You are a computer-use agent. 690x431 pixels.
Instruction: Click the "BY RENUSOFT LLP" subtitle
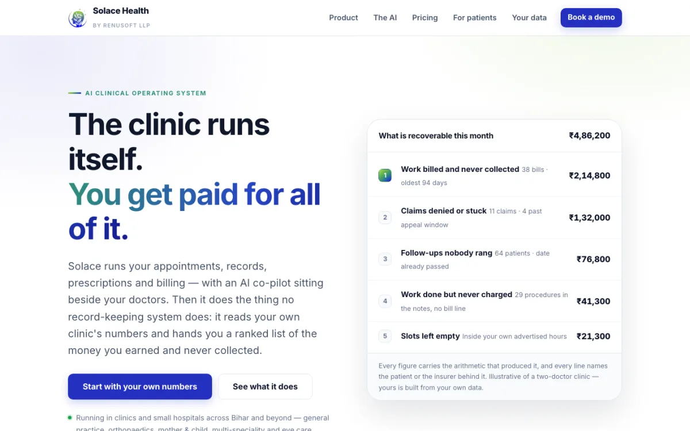(121, 25)
